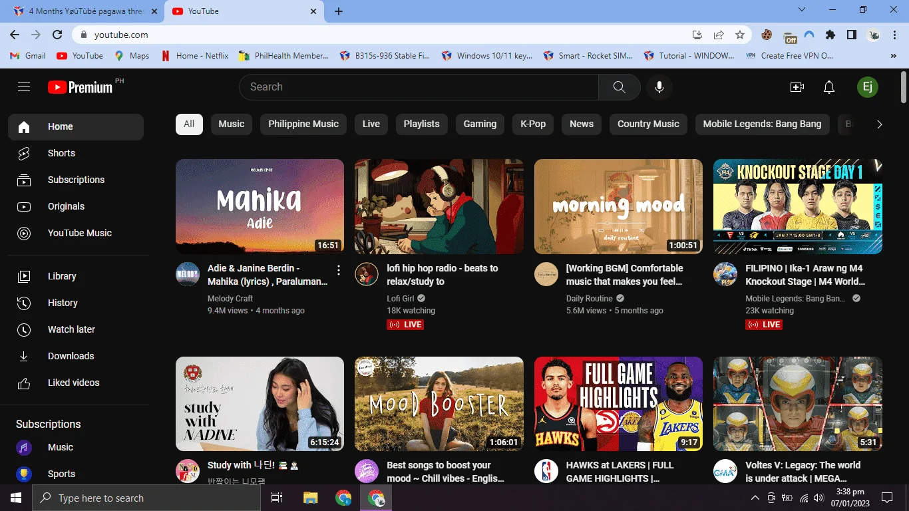Click the magnifier search button

[619, 87]
